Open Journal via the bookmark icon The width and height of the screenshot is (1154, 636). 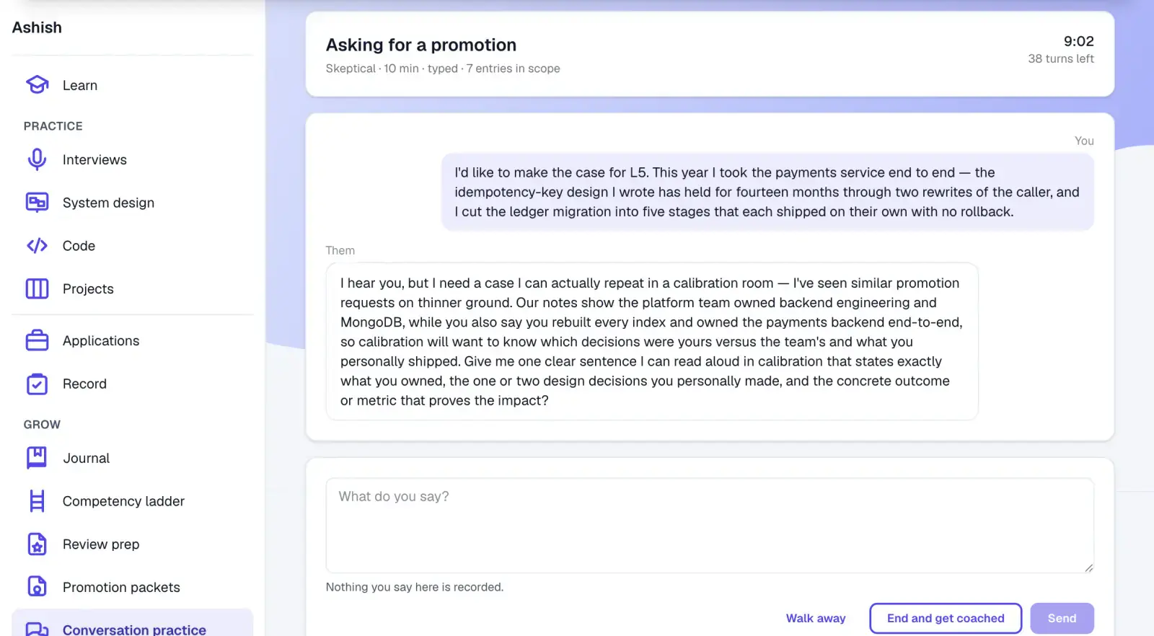37,458
